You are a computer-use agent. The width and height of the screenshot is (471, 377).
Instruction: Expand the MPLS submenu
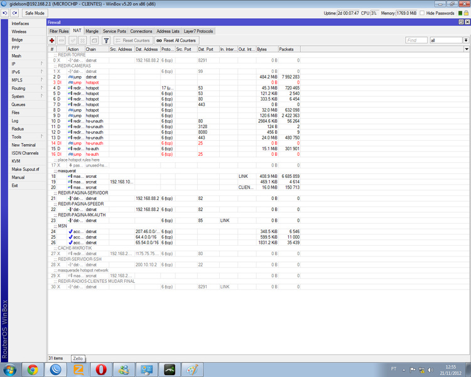(41, 80)
